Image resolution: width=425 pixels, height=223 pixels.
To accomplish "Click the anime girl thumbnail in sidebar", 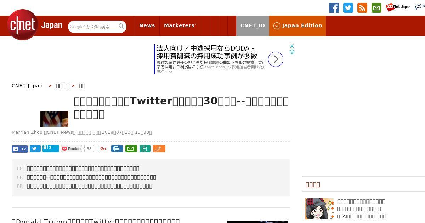I will [x=319, y=209].
